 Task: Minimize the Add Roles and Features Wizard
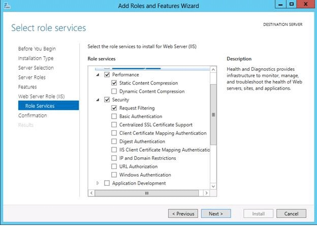[x=280, y=4]
